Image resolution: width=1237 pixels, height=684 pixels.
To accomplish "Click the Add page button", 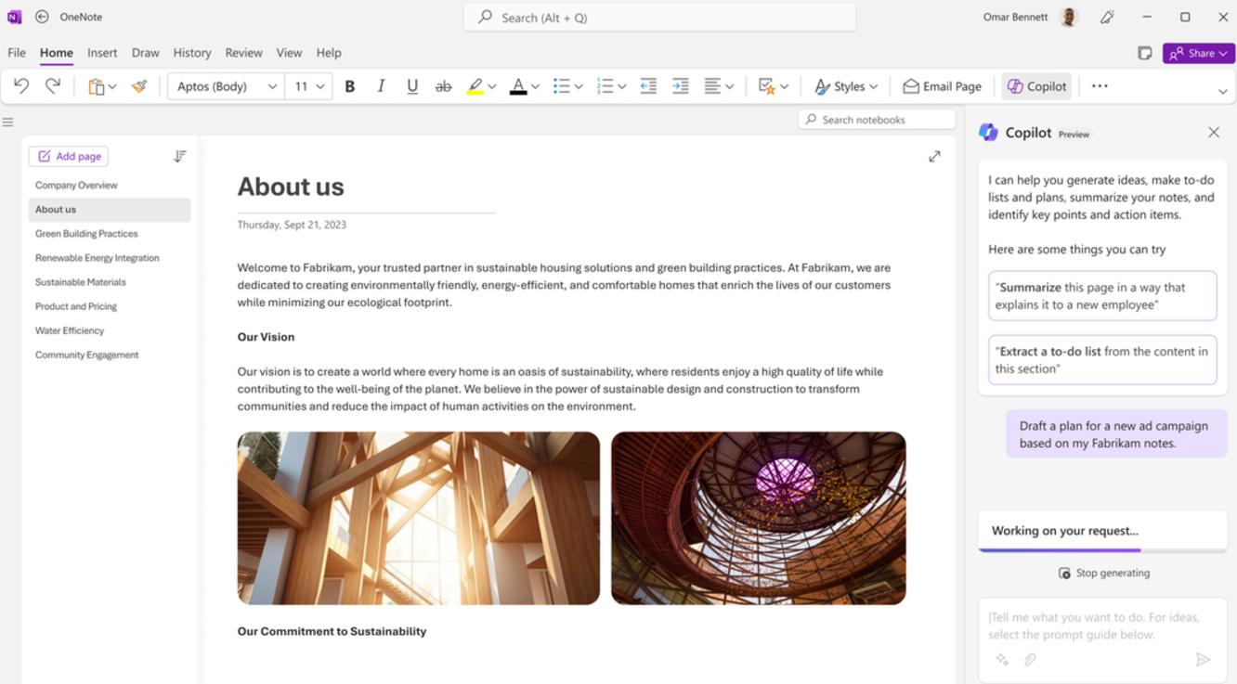I will coord(68,156).
